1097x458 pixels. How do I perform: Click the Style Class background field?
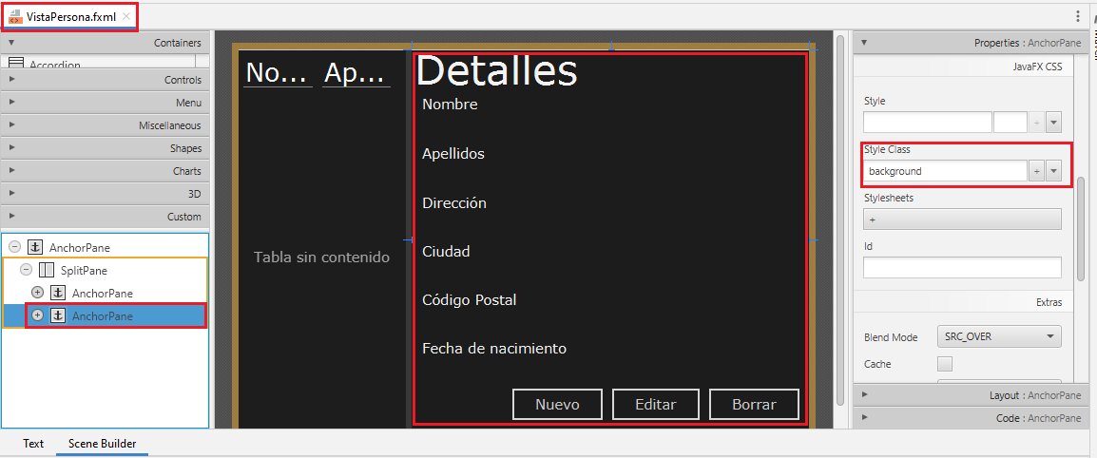pyautogui.click(x=945, y=171)
